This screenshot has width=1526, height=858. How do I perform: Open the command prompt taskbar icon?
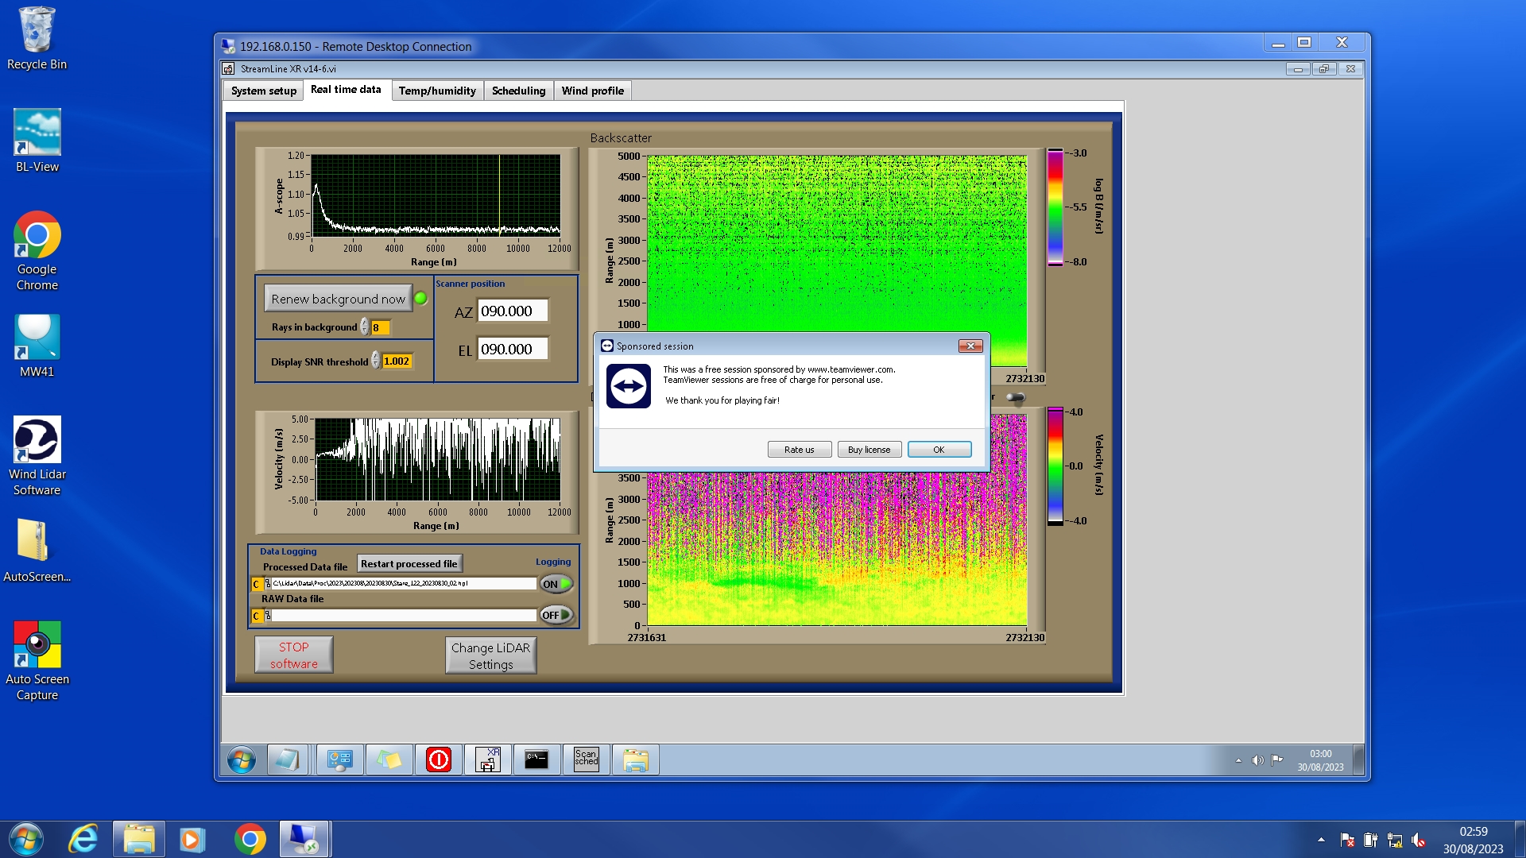(x=536, y=759)
